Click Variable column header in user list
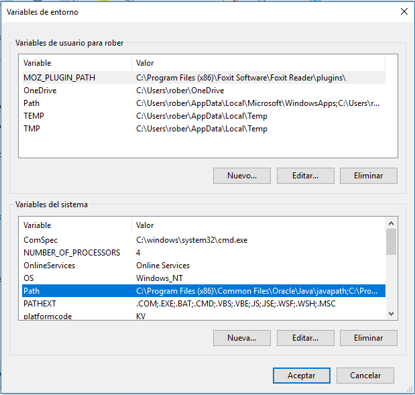 coord(76,63)
